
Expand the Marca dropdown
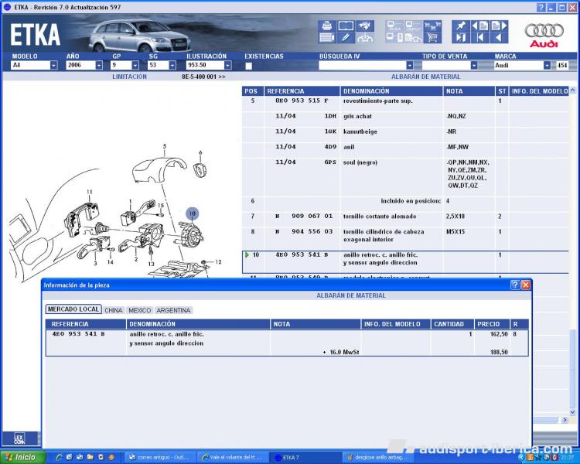547,66
